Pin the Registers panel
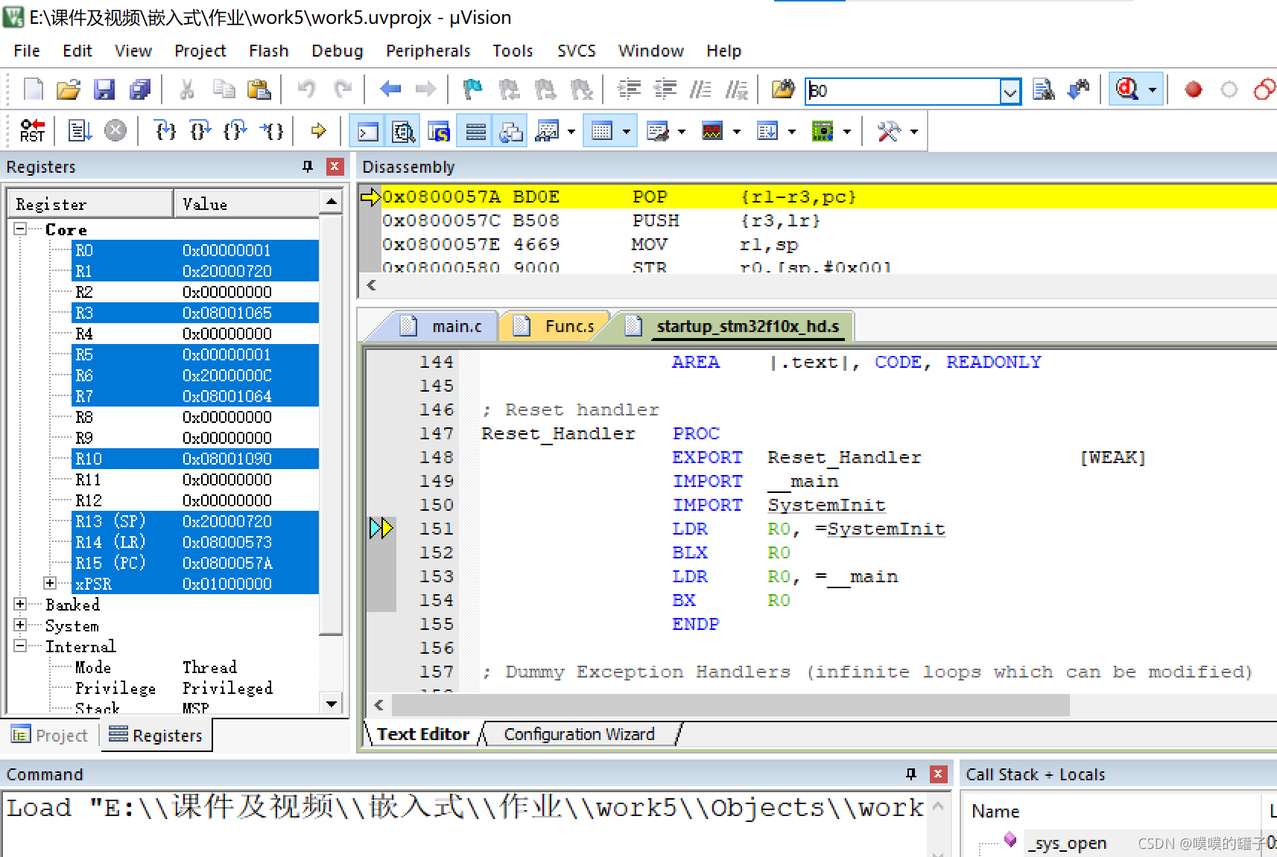1277x857 pixels. (307, 167)
